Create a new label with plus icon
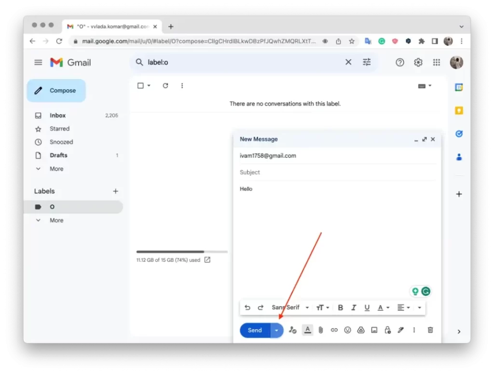 (x=116, y=191)
